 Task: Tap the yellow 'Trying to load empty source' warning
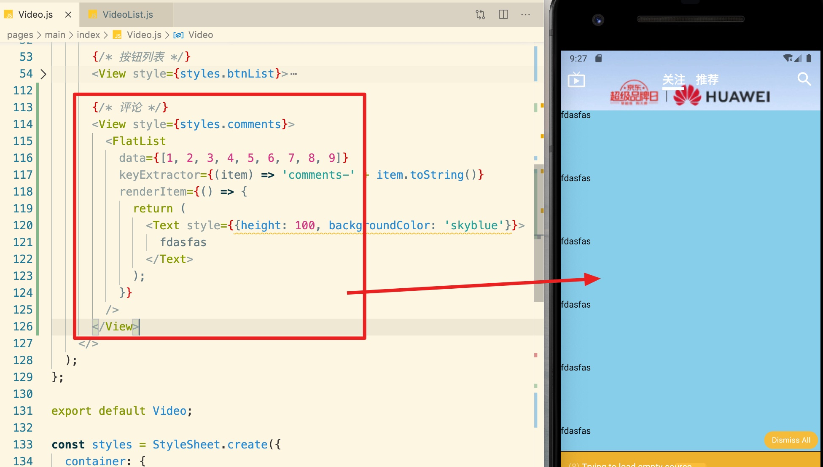pyautogui.click(x=691, y=459)
